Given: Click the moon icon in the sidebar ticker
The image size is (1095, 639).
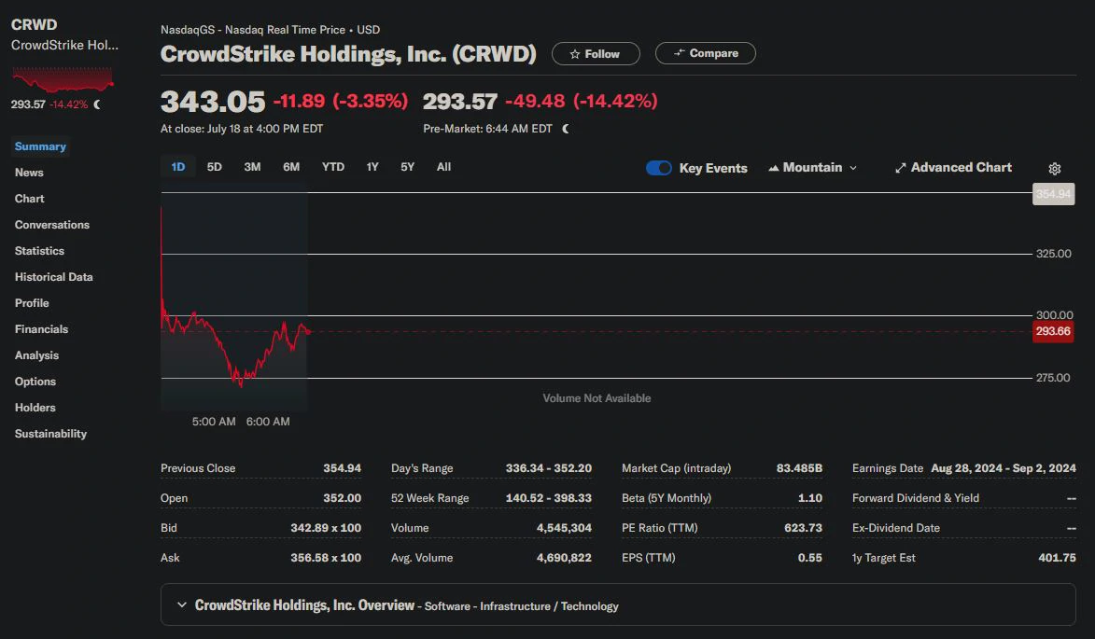Looking at the screenshot, I should (98, 104).
